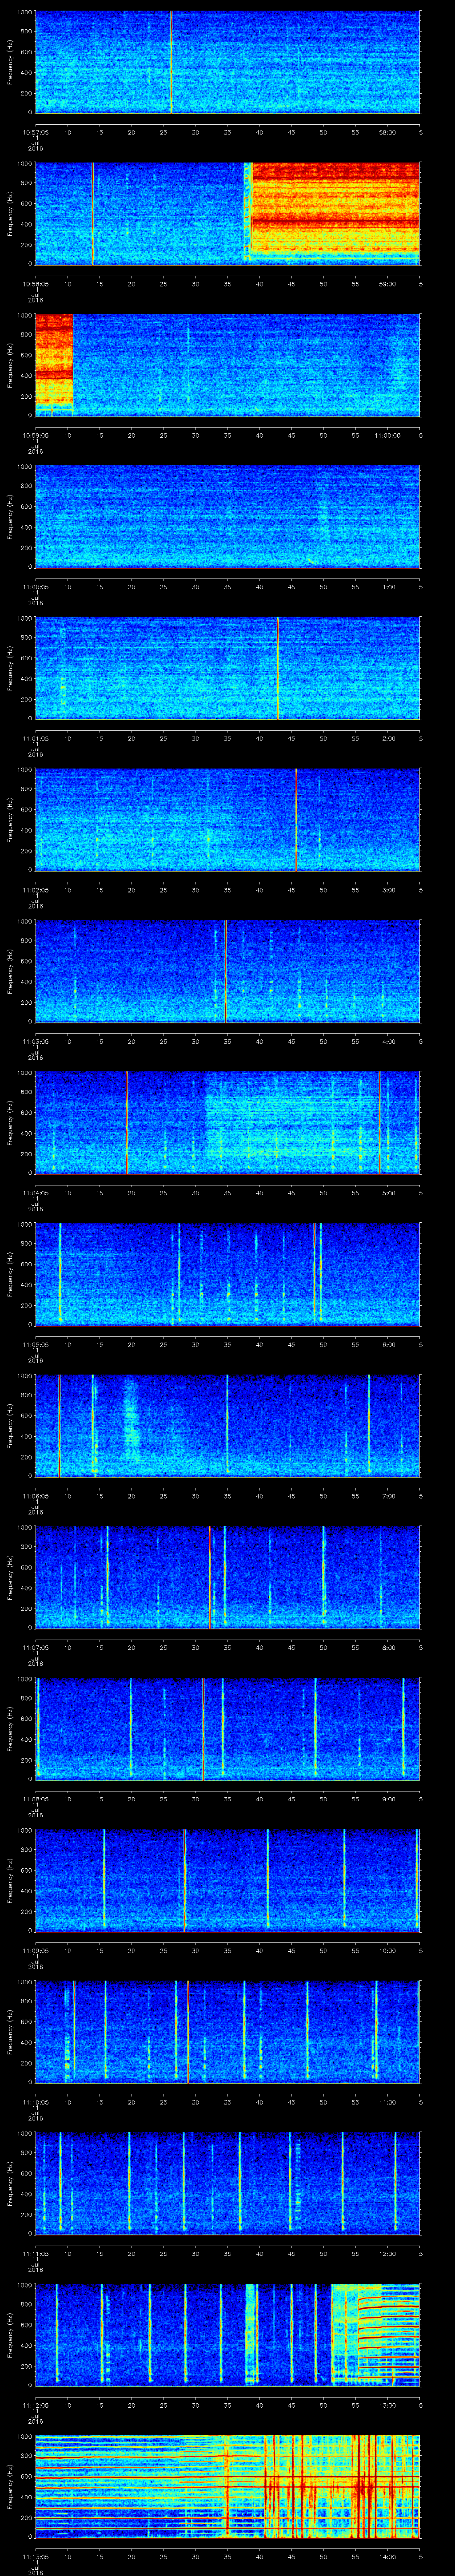The image size is (455, 2576).
Task: Click the '11:10:05' time axis label
Action: click(36, 2101)
